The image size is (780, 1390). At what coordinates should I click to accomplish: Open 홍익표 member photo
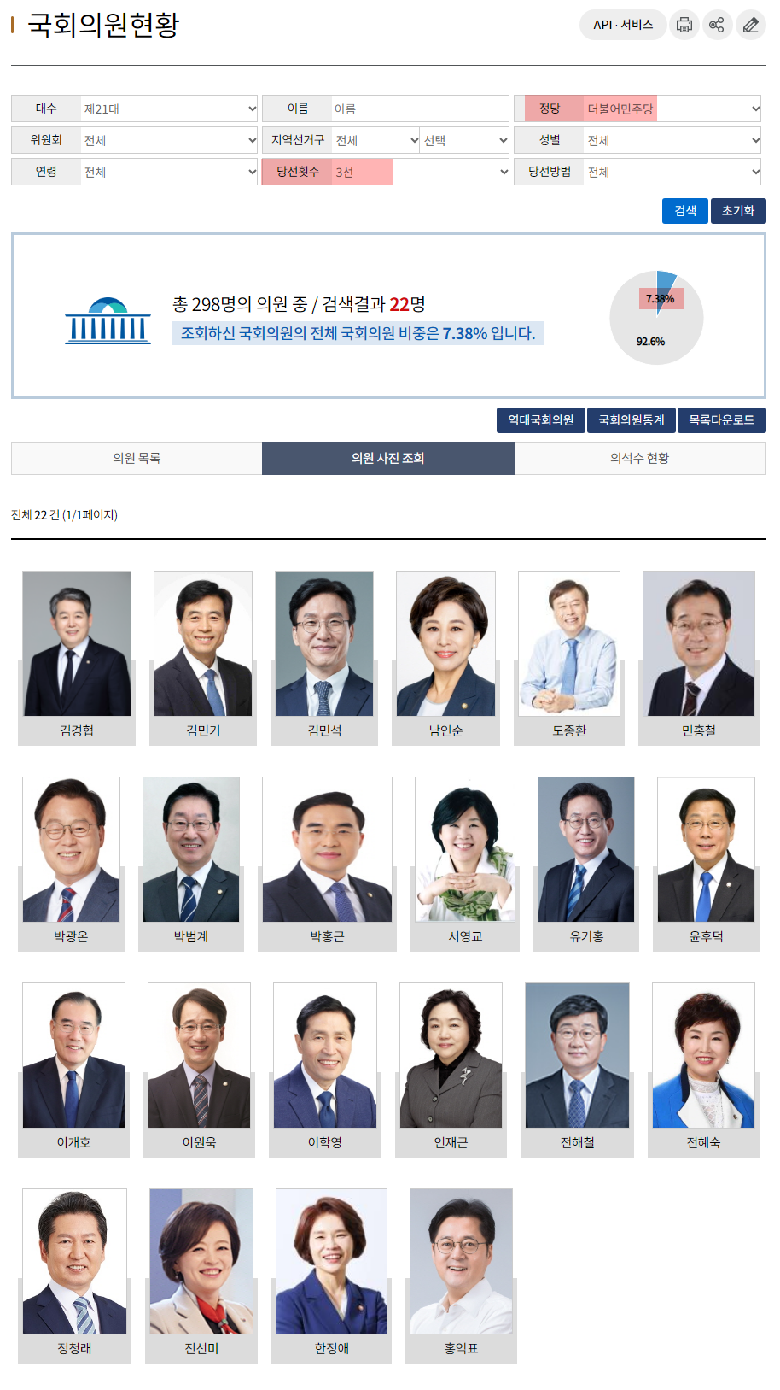(461, 1261)
